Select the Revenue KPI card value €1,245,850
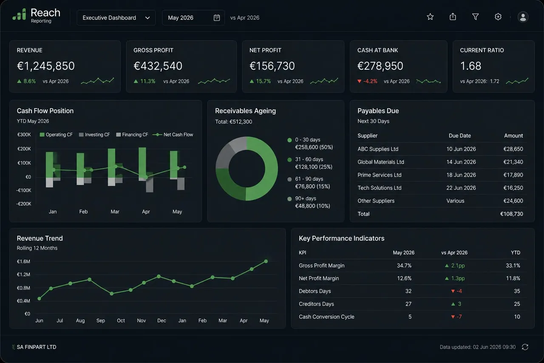The height and width of the screenshot is (363, 544). [45, 66]
